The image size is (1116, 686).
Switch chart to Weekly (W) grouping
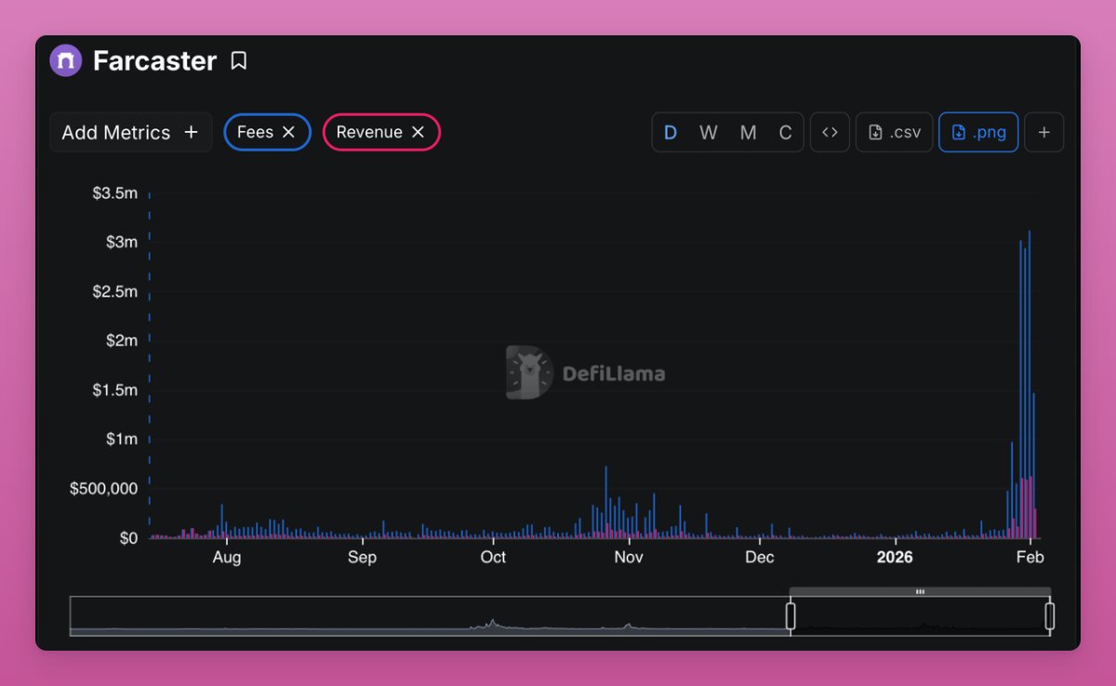click(709, 132)
